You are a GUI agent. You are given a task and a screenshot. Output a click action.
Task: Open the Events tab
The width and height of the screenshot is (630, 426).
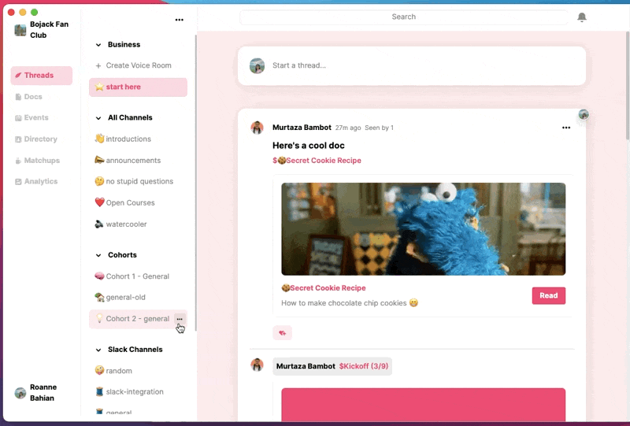pos(36,118)
